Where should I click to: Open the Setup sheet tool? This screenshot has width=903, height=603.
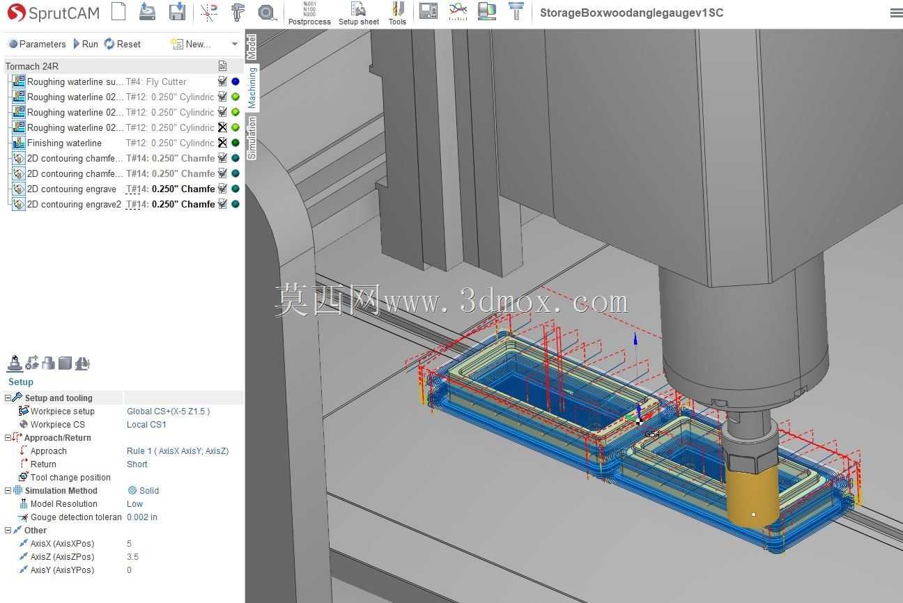(359, 13)
